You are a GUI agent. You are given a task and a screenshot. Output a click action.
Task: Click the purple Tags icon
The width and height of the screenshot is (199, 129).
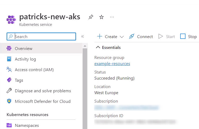(9, 80)
